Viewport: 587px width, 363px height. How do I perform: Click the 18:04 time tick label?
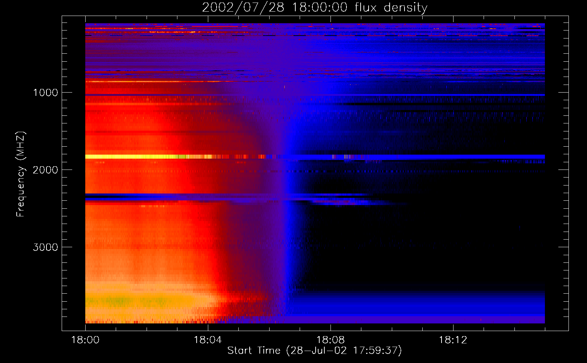point(208,340)
